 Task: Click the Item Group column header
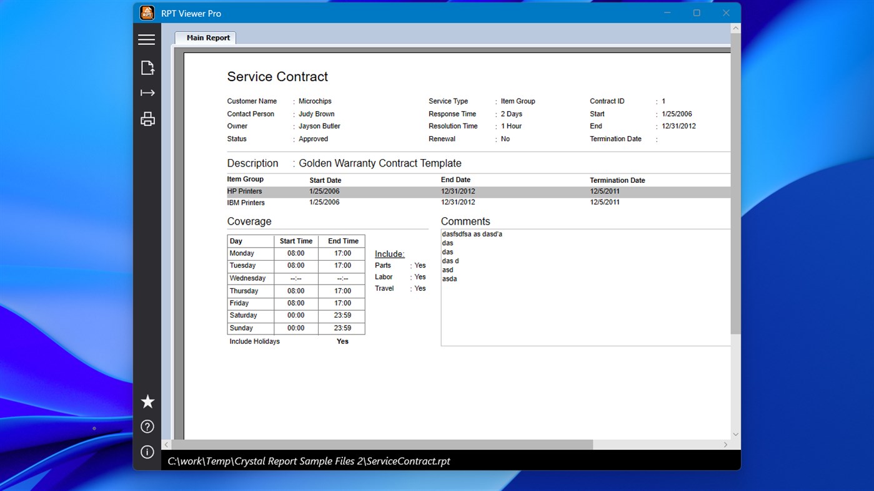click(x=246, y=179)
